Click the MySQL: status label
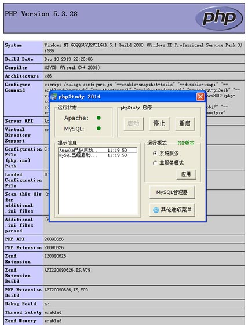 pyautogui.click(x=74, y=129)
